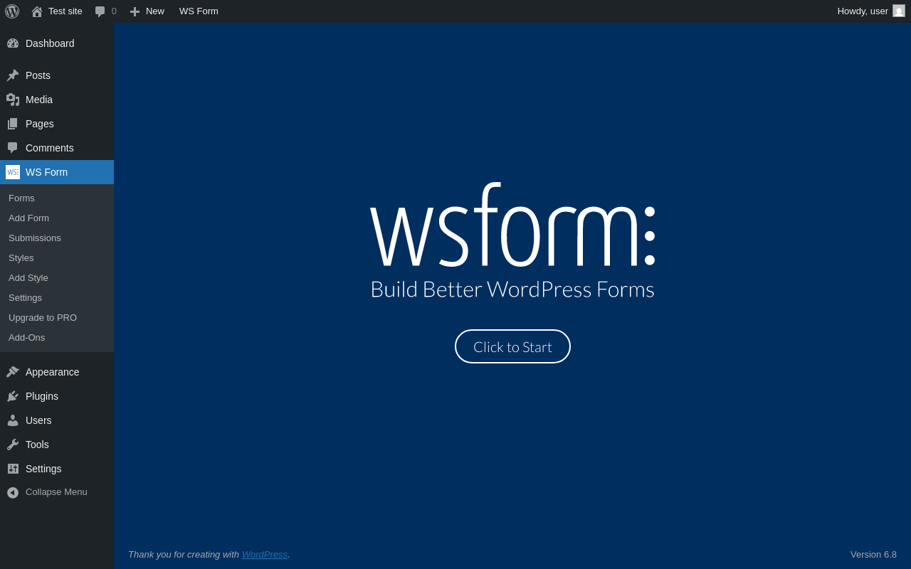Click the Comments speech bubble sidebar icon
Image resolution: width=911 pixels, height=569 pixels.
(13, 148)
